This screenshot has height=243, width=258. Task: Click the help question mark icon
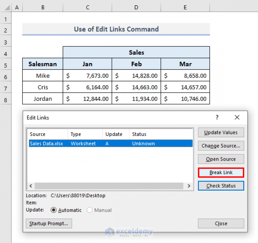(217, 117)
